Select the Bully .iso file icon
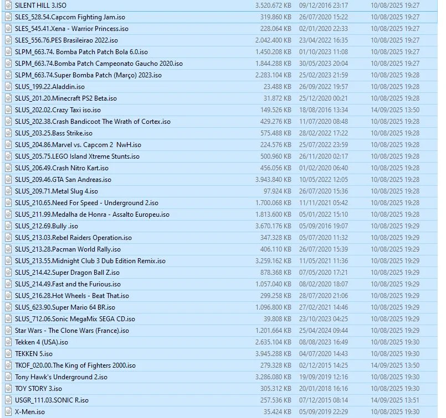The image size is (446, 418). (x=8, y=226)
